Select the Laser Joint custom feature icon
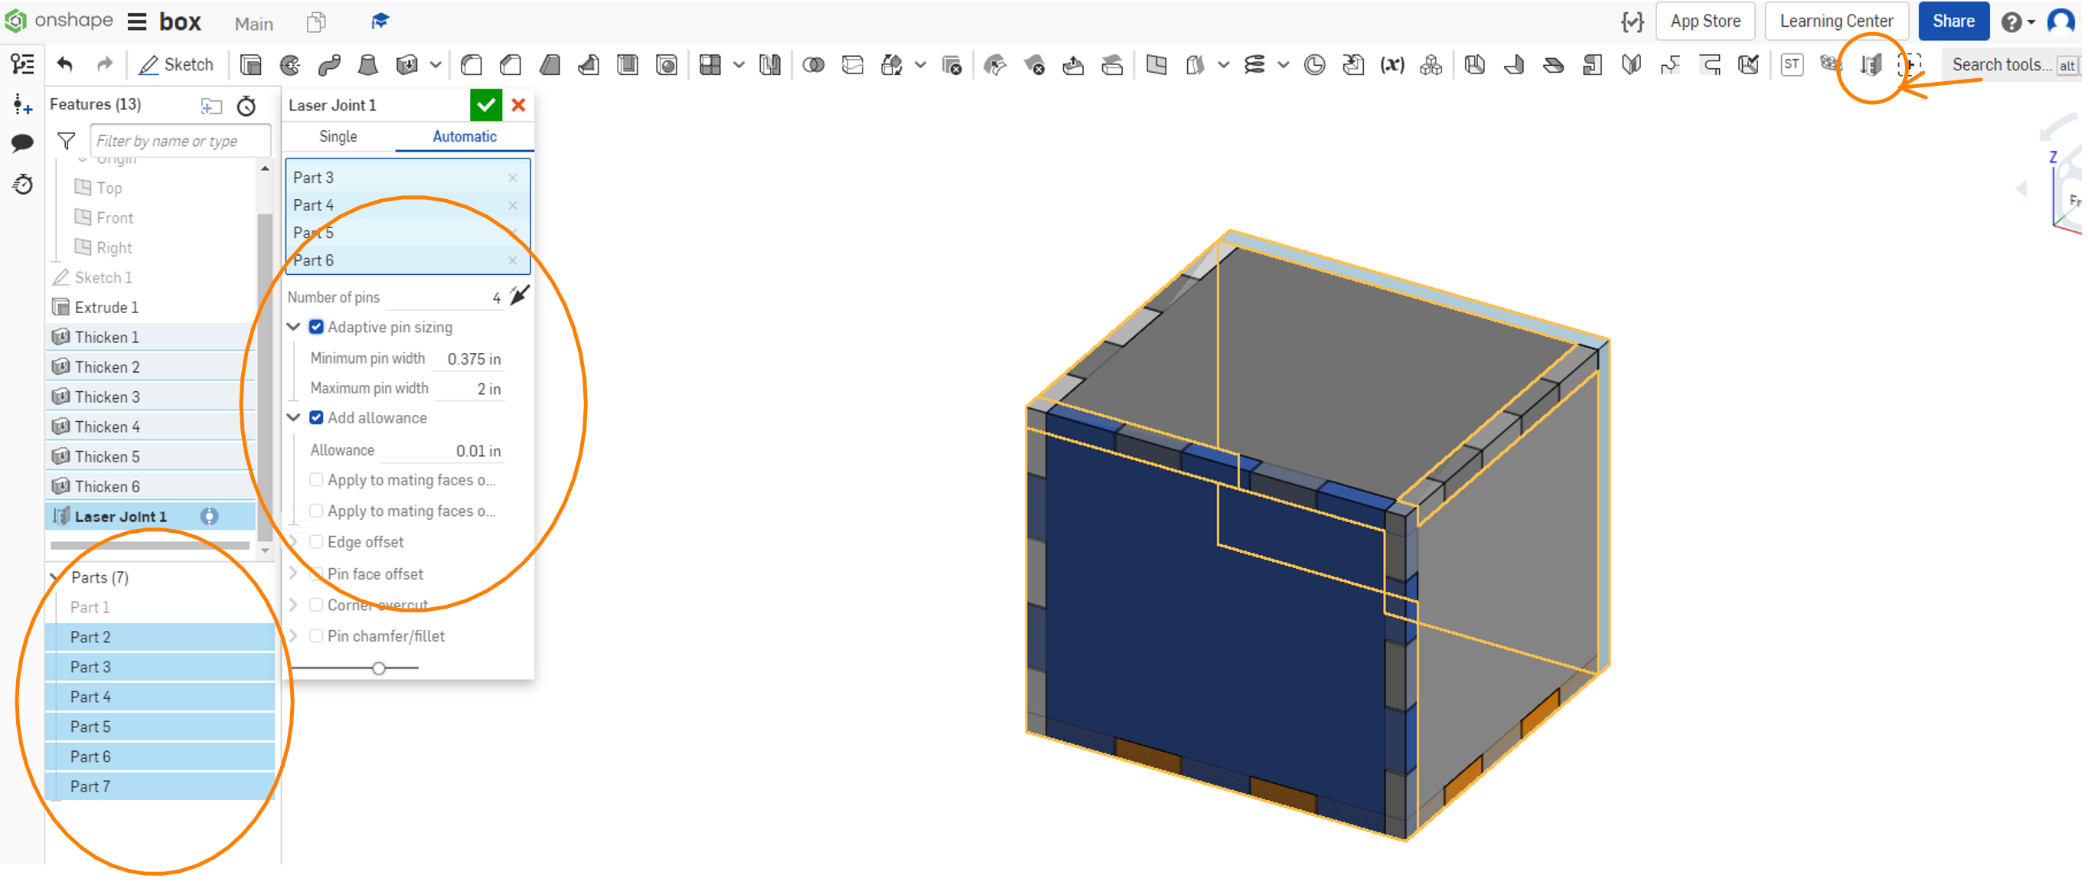2088x895 pixels. [x=1871, y=65]
